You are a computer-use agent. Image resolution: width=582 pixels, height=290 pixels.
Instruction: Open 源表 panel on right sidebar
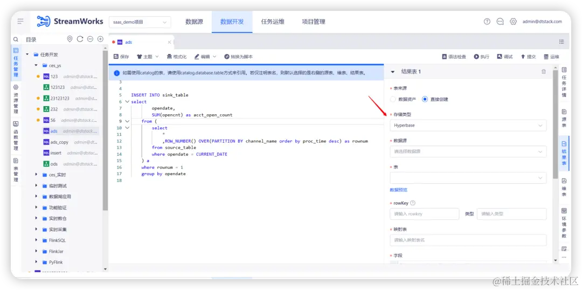[x=564, y=118]
